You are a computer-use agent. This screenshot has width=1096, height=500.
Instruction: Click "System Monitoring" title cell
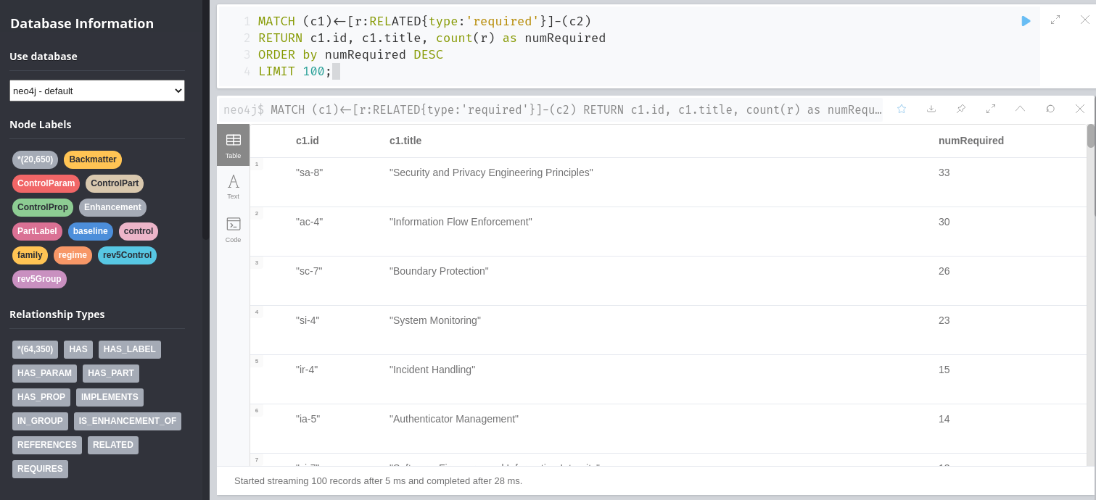point(435,320)
